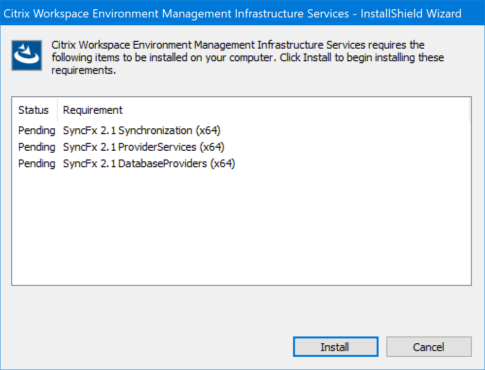Viewport: 485px width, 370px height.
Task: Select the Requirement column header
Action: pyautogui.click(x=93, y=110)
